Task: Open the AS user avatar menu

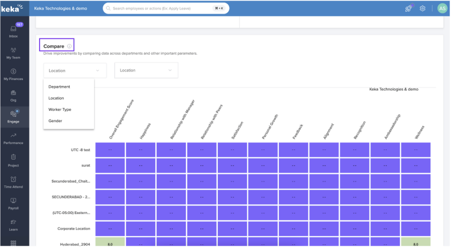Action: 441,8
